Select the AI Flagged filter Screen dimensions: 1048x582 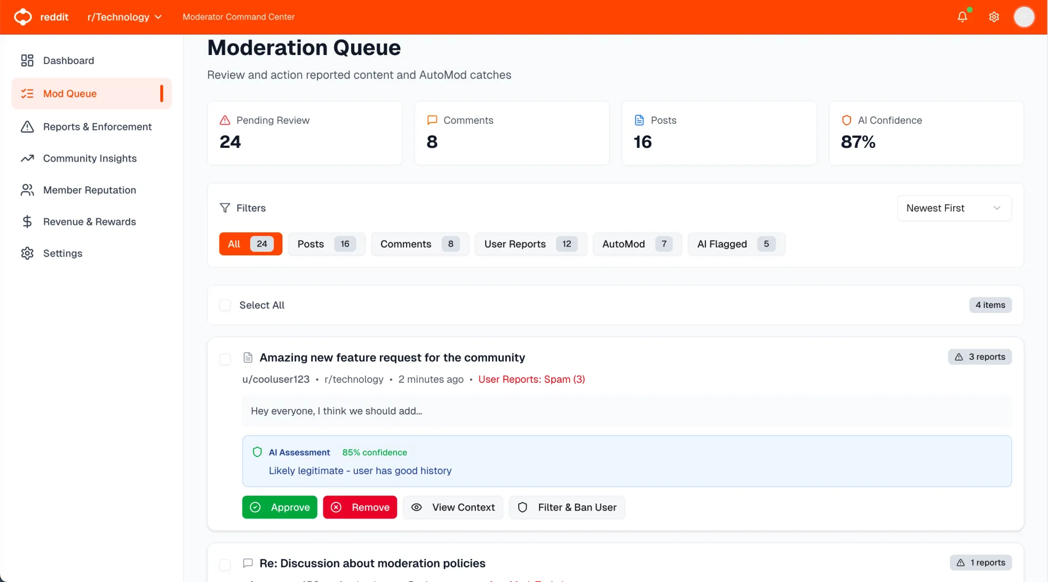point(736,244)
